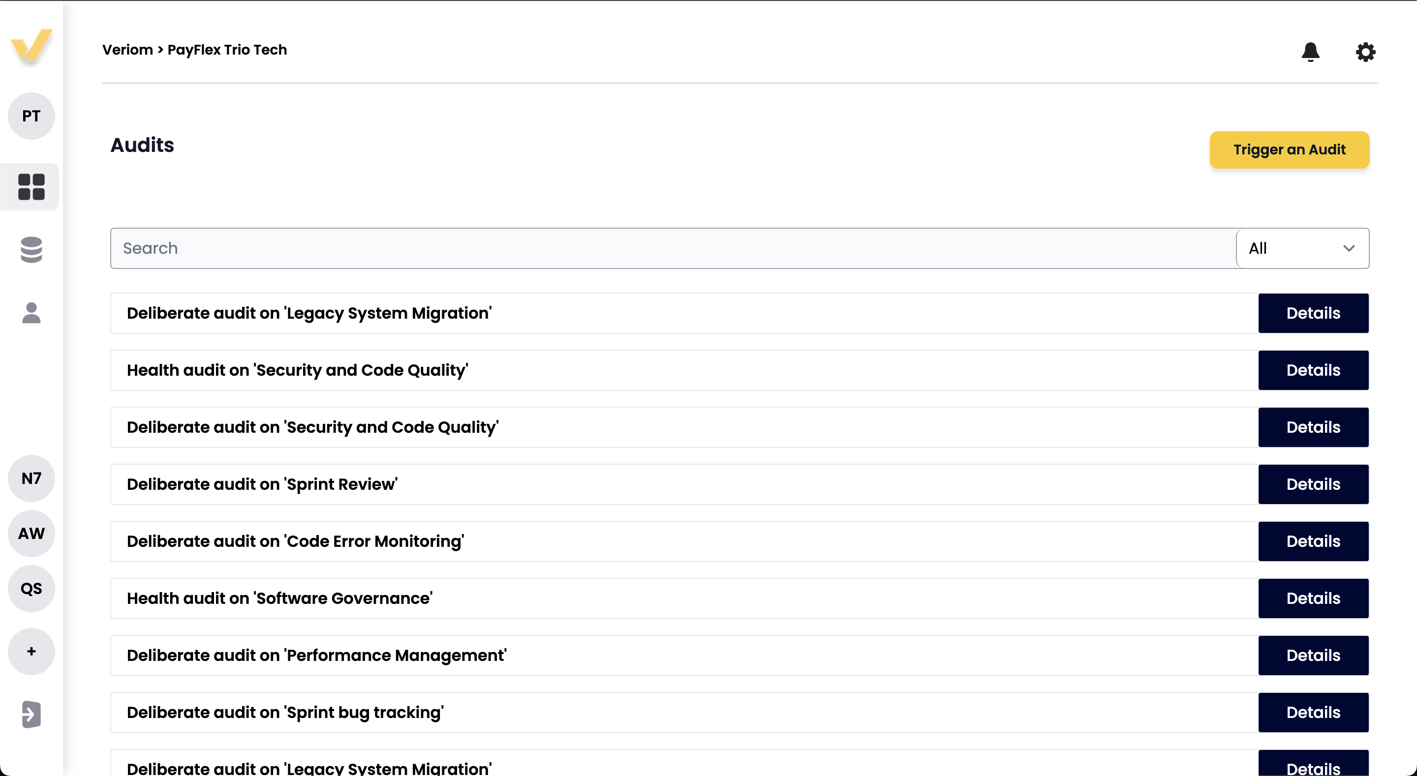
Task: Switch to the PT workspace avatar
Action: click(31, 116)
